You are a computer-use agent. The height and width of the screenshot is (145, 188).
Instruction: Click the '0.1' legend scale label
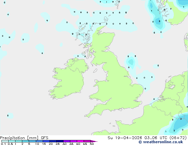coord(3,144)
